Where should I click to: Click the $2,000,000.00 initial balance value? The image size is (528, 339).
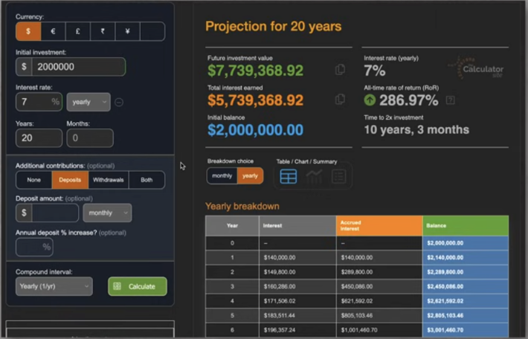tap(256, 130)
